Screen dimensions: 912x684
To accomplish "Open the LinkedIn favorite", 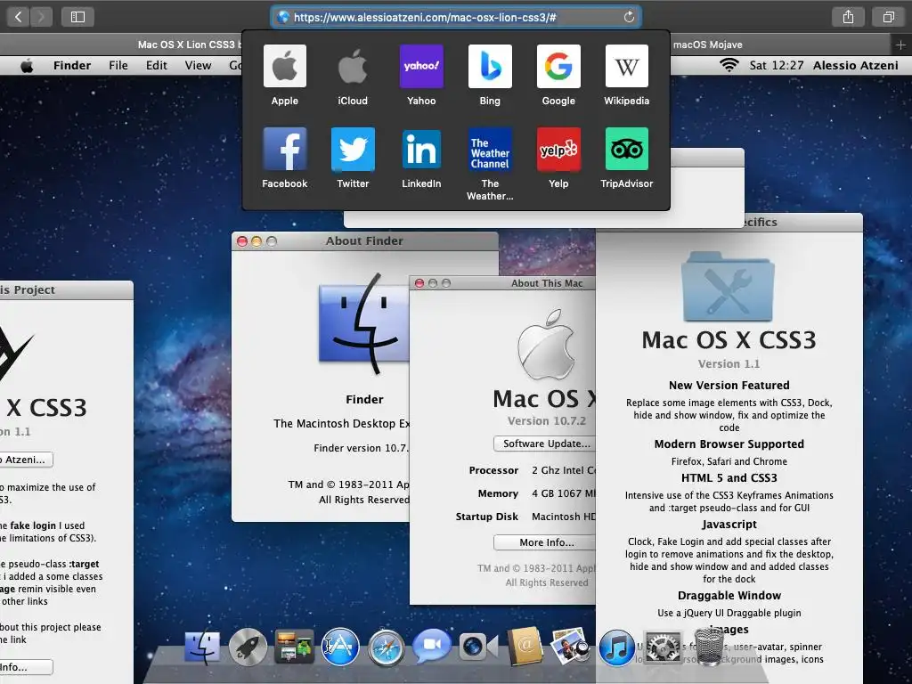I will tap(421, 159).
